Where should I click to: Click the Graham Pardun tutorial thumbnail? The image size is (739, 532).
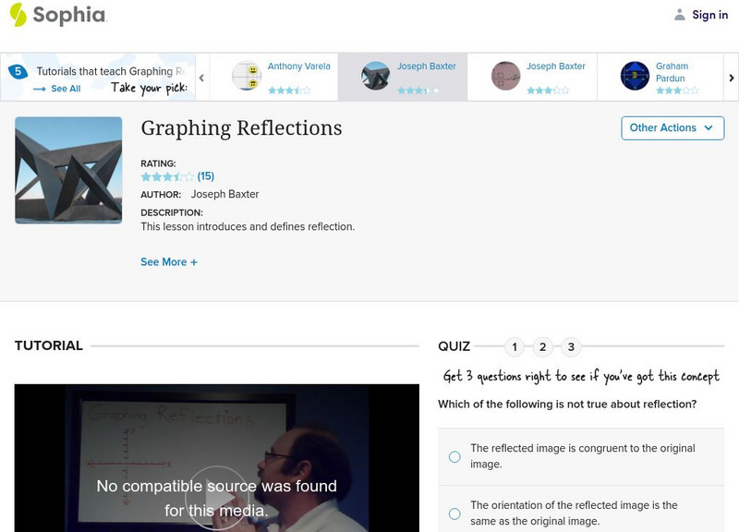click(x=635, y=76)
